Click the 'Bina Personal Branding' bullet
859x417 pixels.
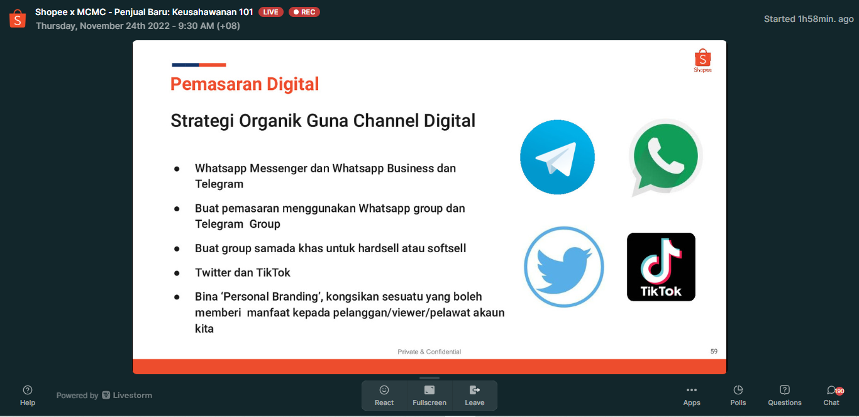coord(350,313)
